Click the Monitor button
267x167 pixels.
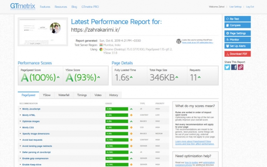click(x=237, y=40)
